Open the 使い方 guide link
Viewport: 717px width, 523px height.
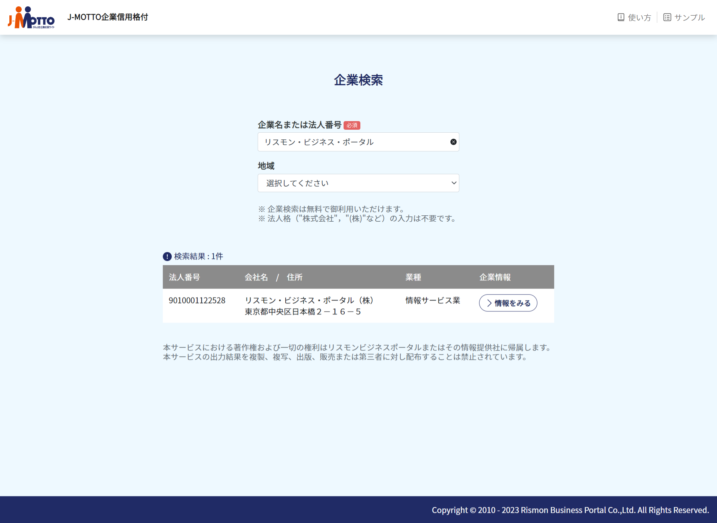(x=634, y=17)
